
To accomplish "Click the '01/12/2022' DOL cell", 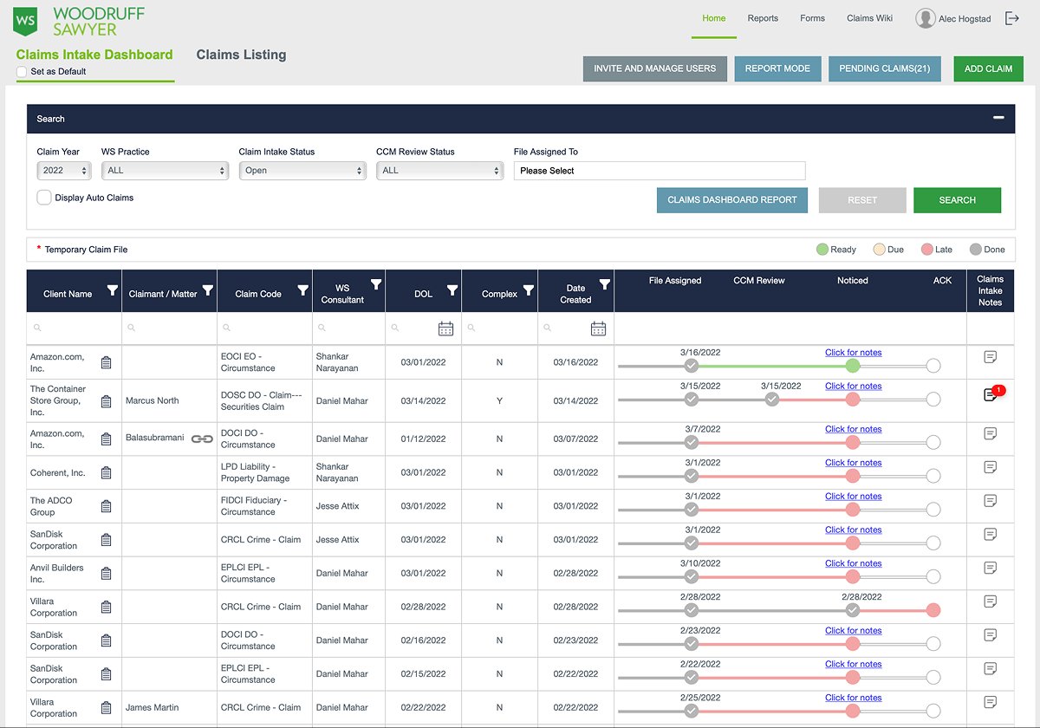I will [423, 439].
